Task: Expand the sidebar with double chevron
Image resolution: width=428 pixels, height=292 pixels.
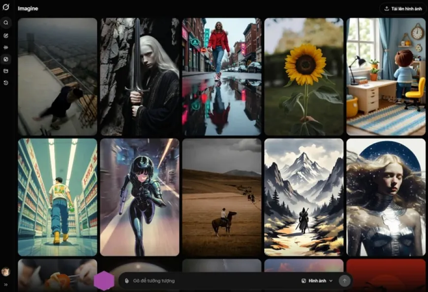Action: click(6, 285)
